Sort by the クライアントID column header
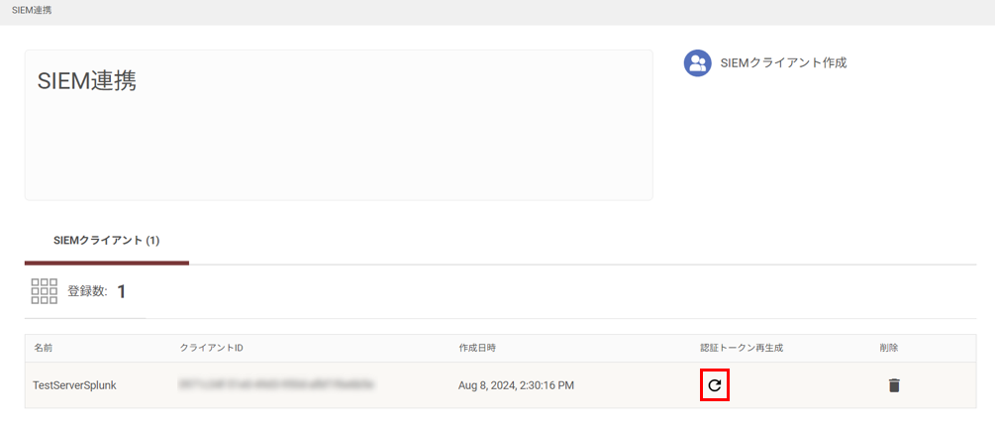 point(212,348)
